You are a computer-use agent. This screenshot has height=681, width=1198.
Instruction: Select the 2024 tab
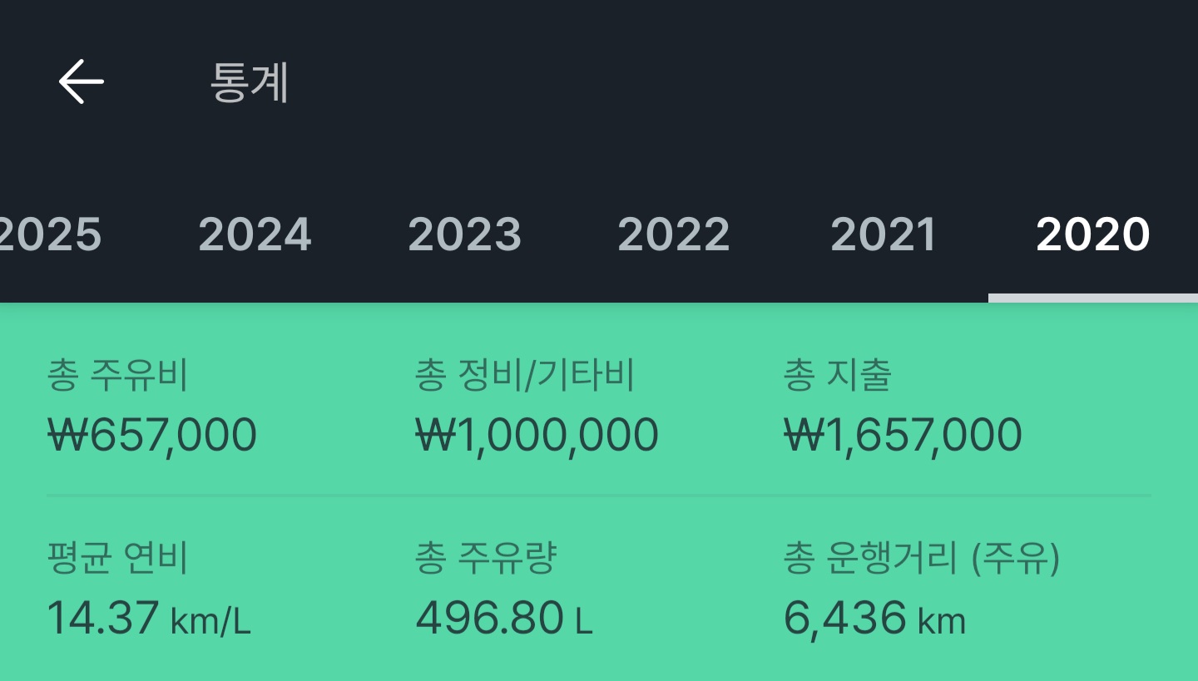point(255,234)
